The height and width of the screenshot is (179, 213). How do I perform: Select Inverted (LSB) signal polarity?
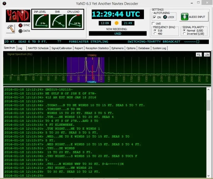pyautogui.click(x=185, y=34)
